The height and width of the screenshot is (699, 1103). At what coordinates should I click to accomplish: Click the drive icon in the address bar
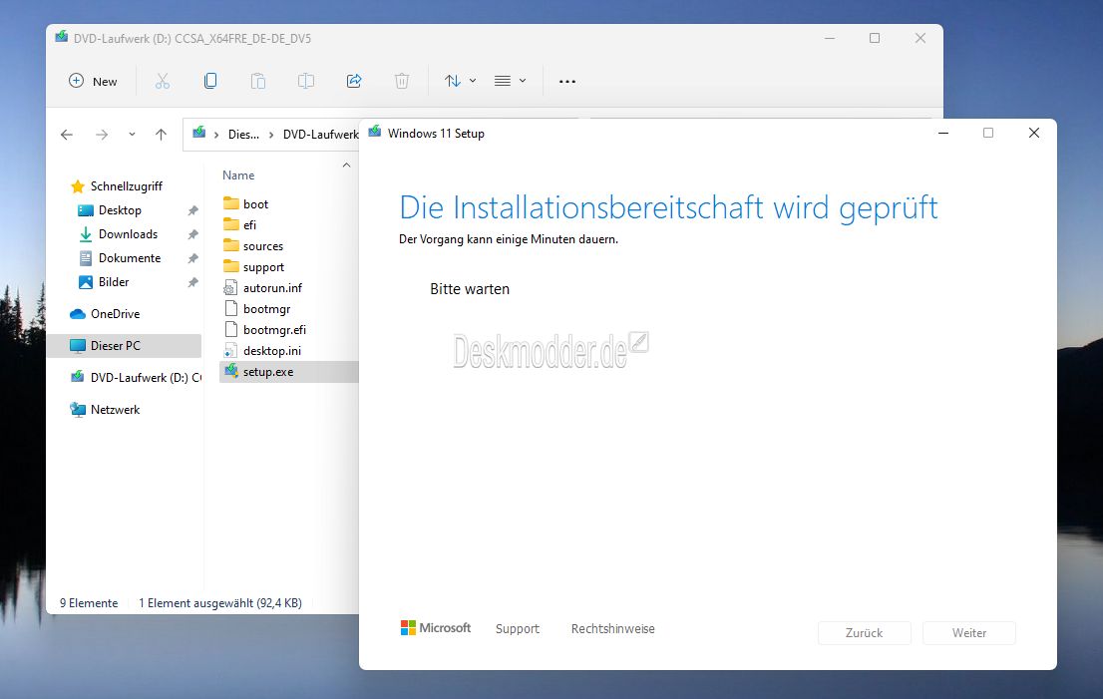pyautogui.click(x=199, y=133)
